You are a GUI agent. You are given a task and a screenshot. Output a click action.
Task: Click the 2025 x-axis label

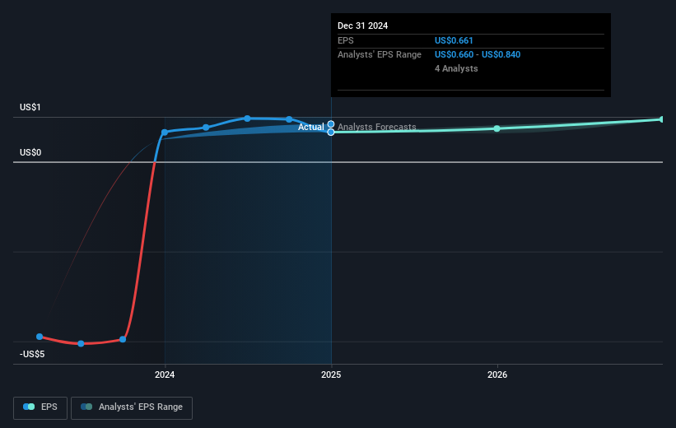pos(331,375)
